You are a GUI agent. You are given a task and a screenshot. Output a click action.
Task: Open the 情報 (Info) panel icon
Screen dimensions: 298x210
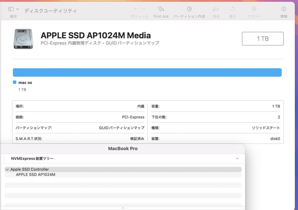pos(283,10)
